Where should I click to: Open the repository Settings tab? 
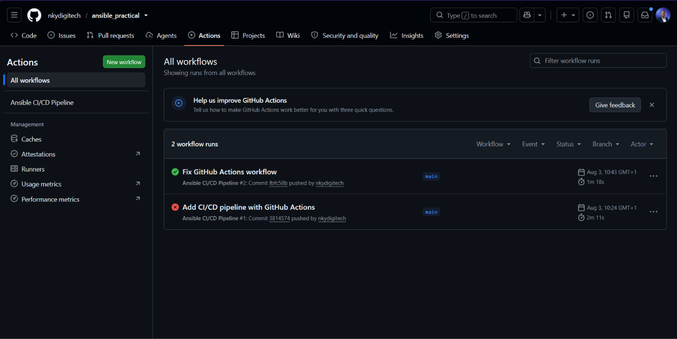click(x=452, y=35)
